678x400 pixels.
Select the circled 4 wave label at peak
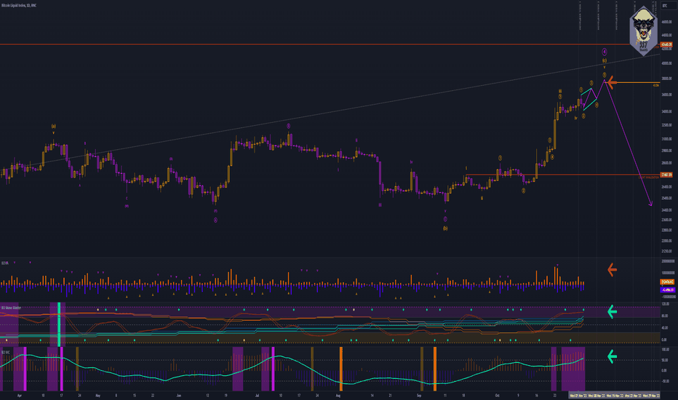[605, 52]
